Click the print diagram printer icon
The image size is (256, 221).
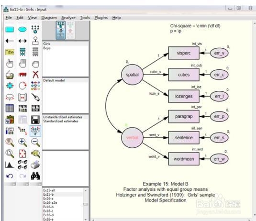tap(35, 165)
